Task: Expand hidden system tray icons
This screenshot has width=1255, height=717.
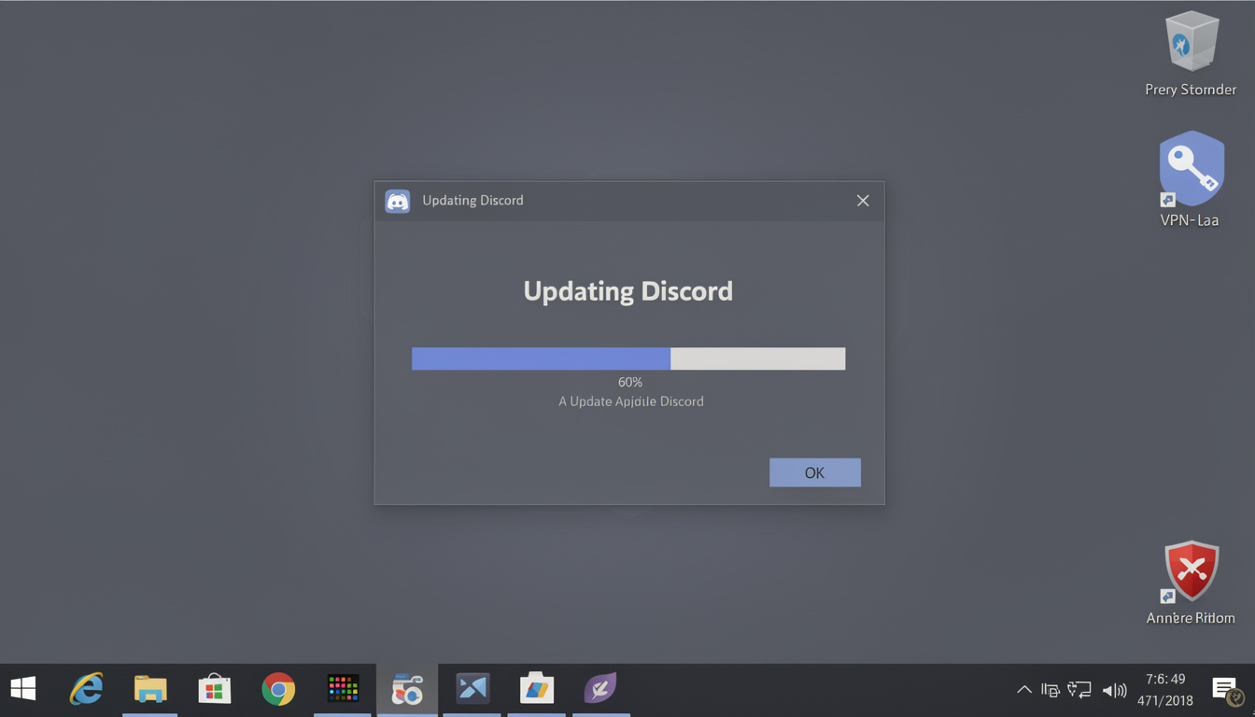Action: coord(1024,689)
